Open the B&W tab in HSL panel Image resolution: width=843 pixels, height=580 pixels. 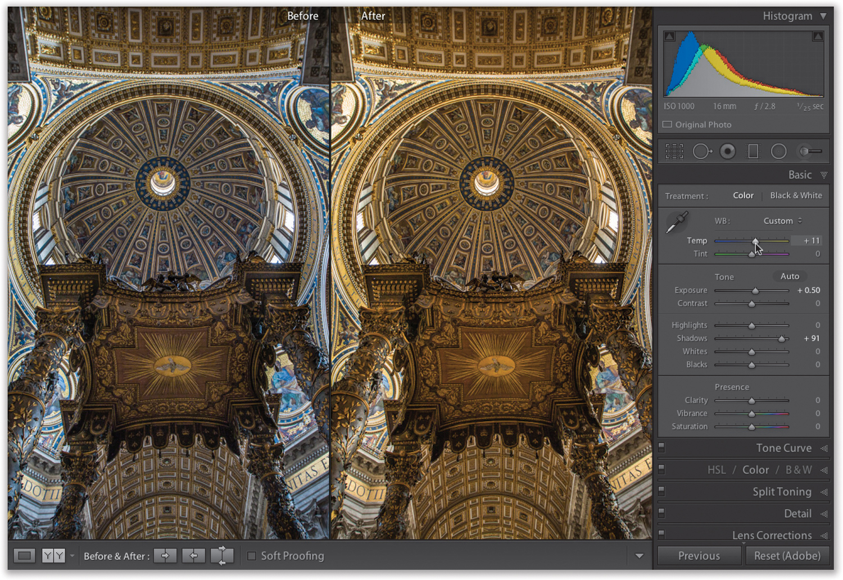(799, 470)
